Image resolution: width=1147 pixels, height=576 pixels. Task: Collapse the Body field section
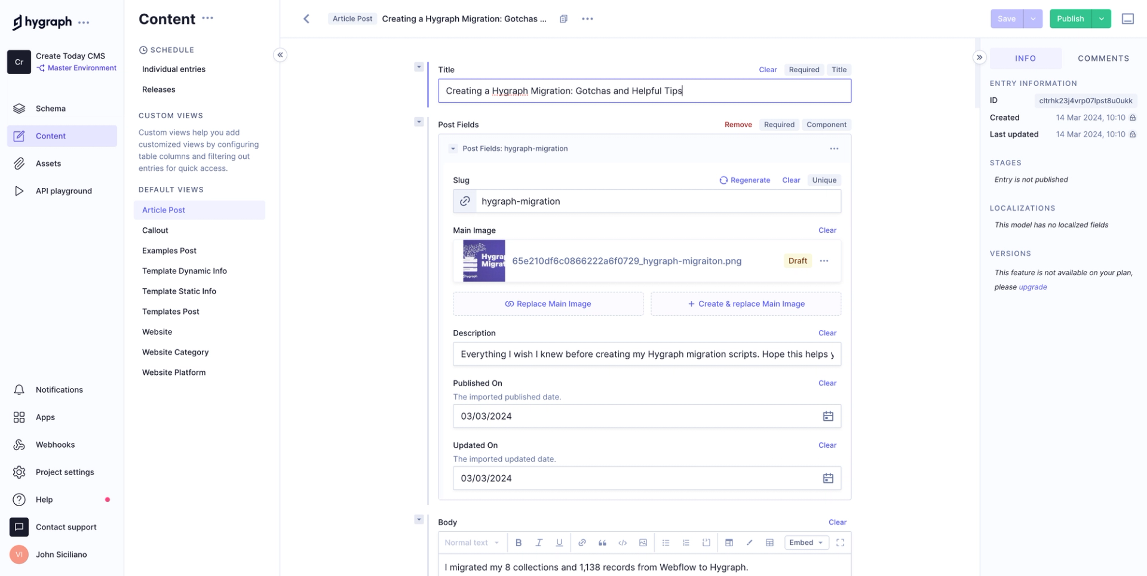419,519
